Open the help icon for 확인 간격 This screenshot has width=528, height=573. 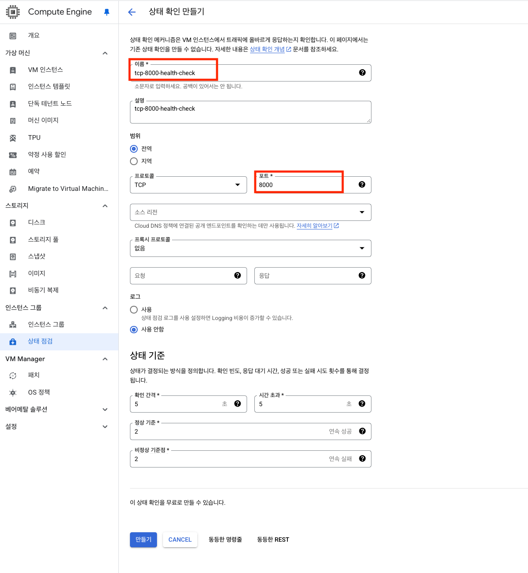(x=238, y=404)
